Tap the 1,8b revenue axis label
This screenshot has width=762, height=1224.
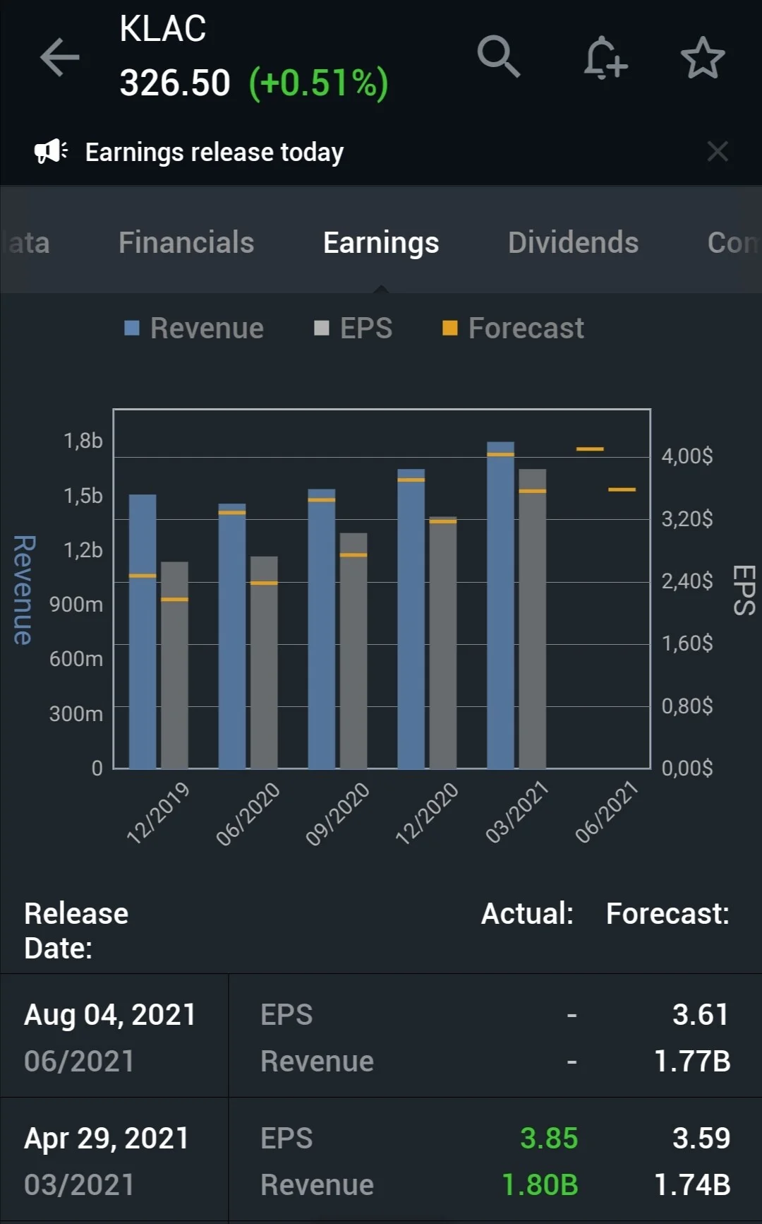pos(83,441)
